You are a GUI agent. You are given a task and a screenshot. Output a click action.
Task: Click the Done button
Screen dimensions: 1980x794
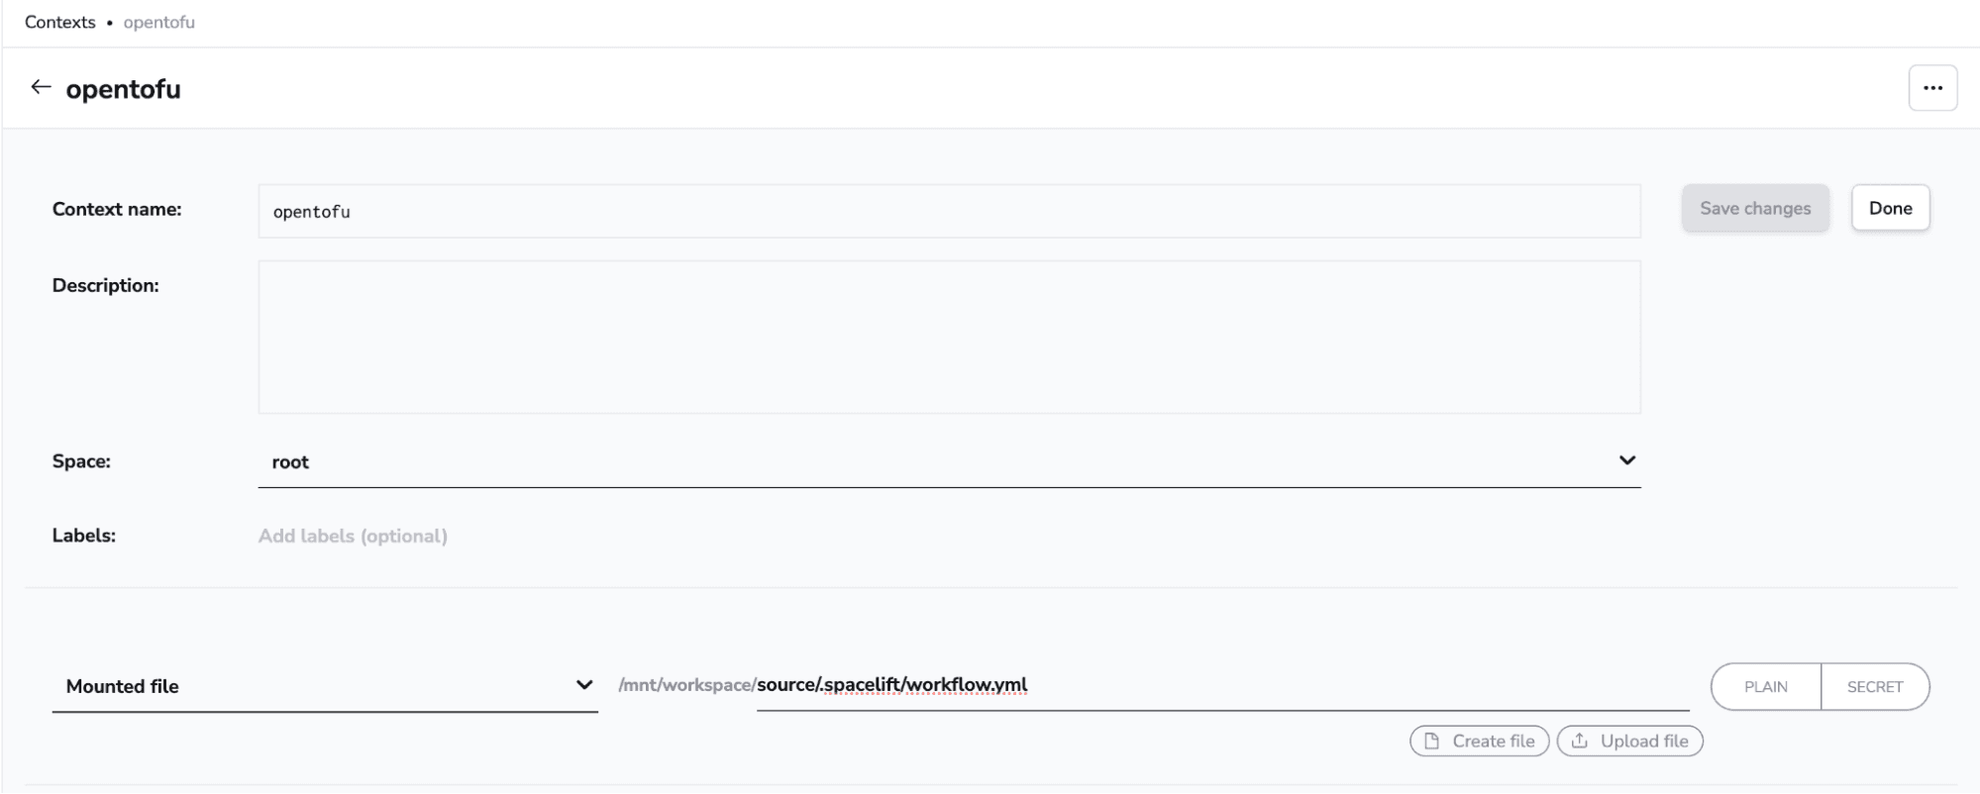[x=1890, y=208]
